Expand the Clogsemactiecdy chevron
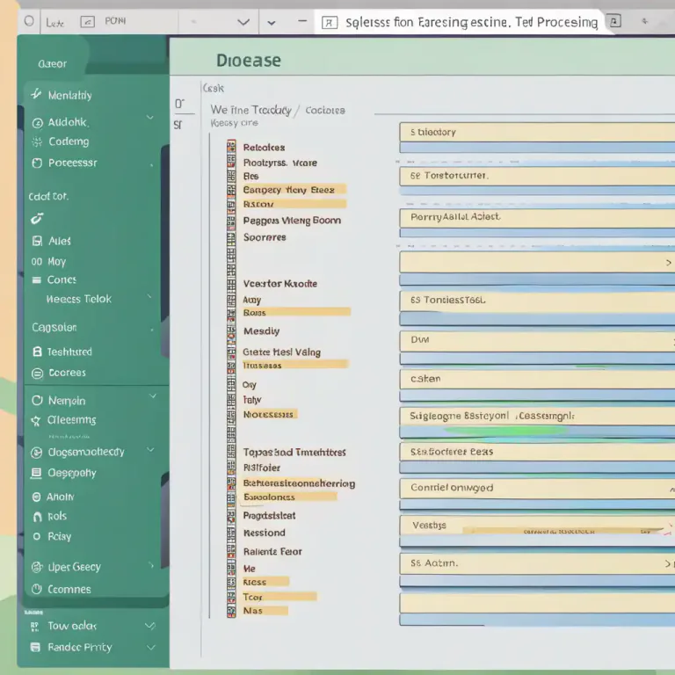675x675 pixels. 150,450
